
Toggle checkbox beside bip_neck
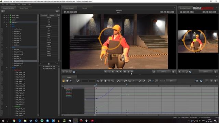click(2, 43)
